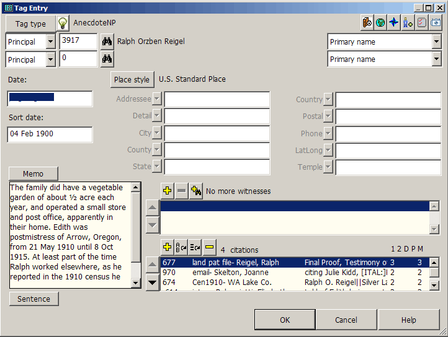Click the globe icon in top toolbar
This screenshot has height=337, width=448.
pos(380,22)
